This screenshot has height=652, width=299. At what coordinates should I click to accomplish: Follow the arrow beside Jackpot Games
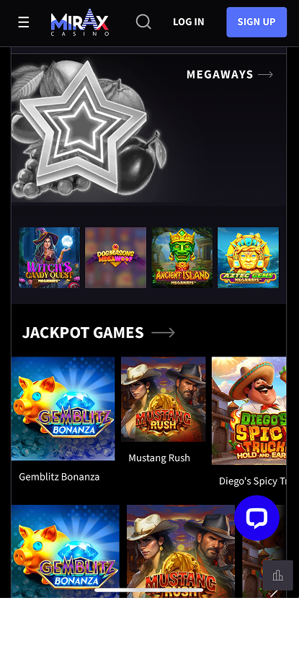(163, 333)
